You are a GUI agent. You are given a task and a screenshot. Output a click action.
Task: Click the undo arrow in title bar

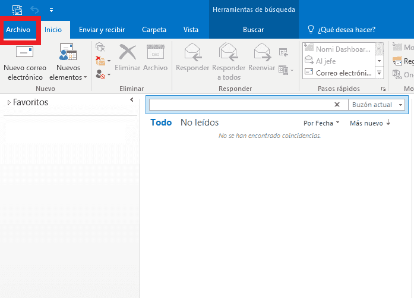[x=34, y=10]
